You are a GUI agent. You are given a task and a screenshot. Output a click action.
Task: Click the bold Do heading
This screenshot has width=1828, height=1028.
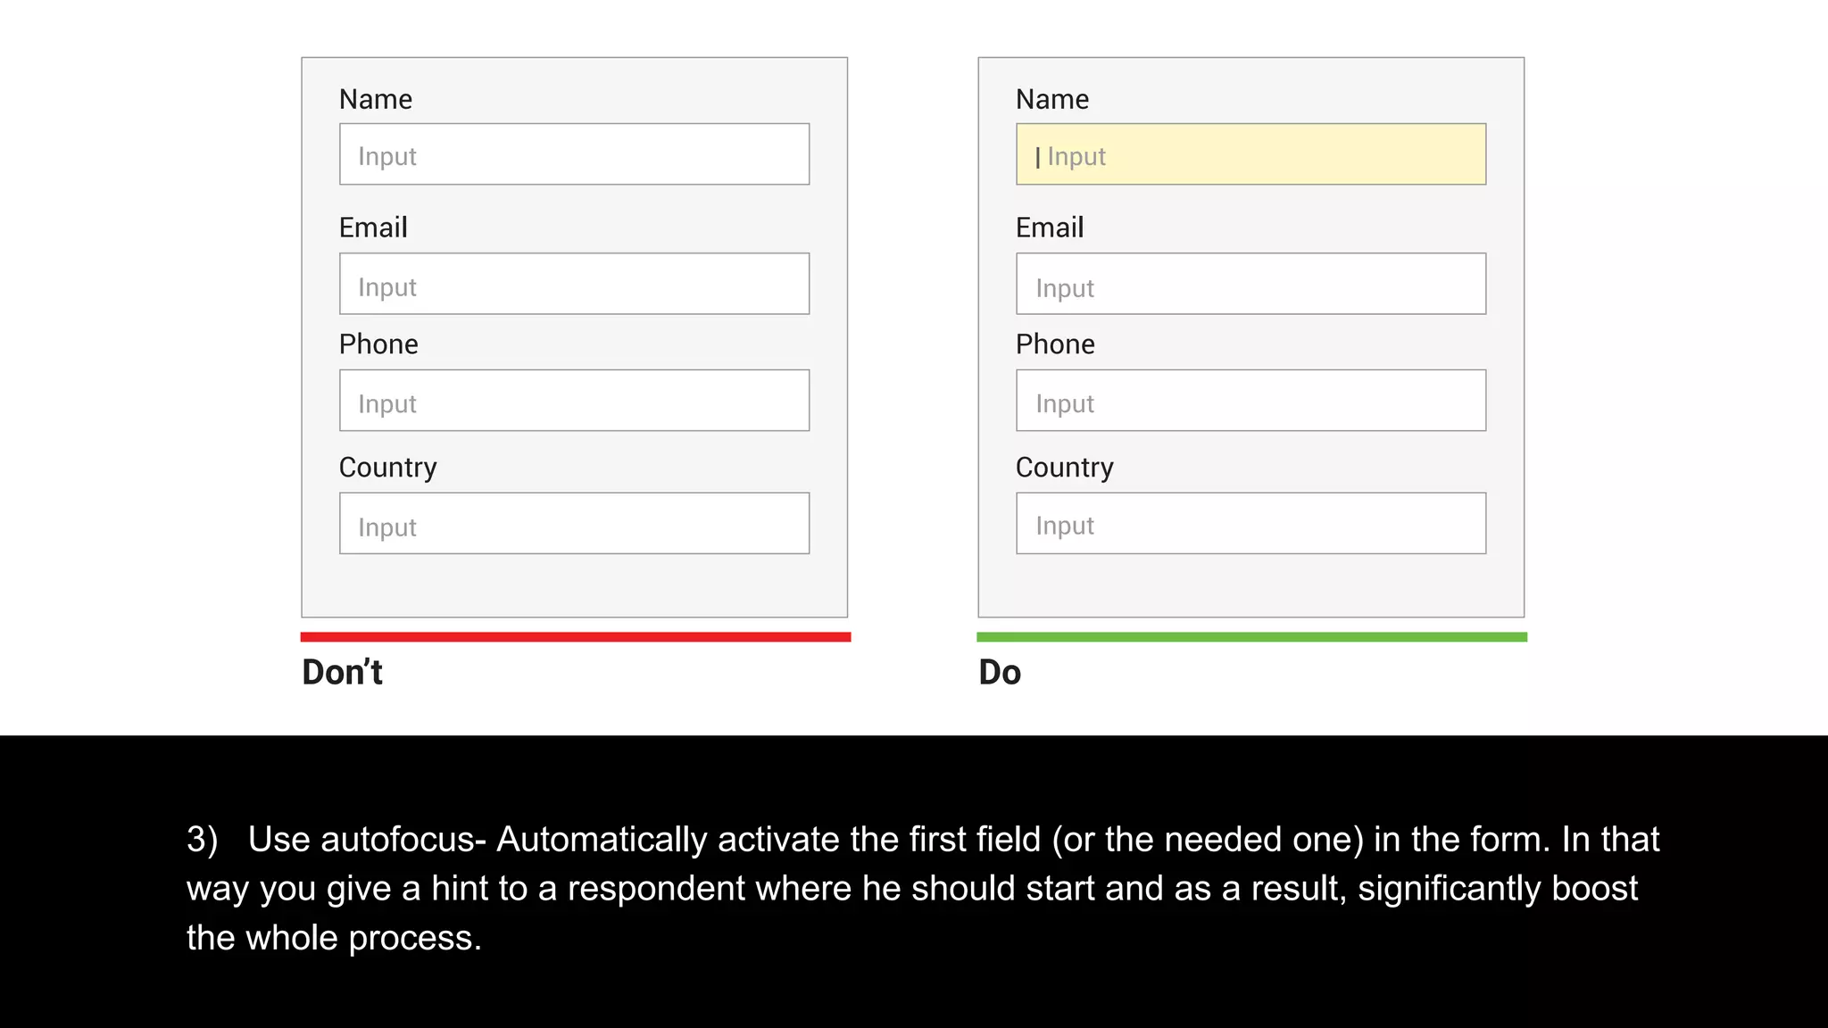point(1000,672)
